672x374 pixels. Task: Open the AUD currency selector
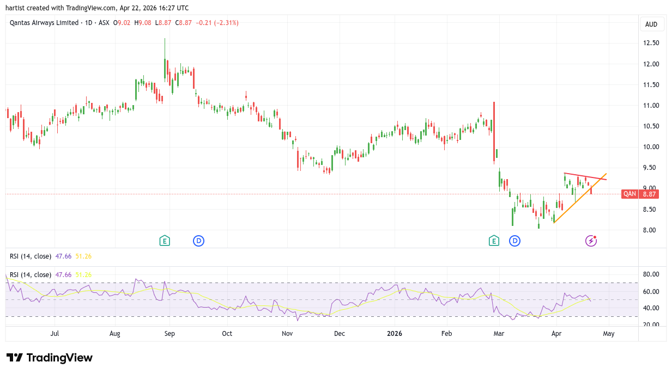point(651,24)
